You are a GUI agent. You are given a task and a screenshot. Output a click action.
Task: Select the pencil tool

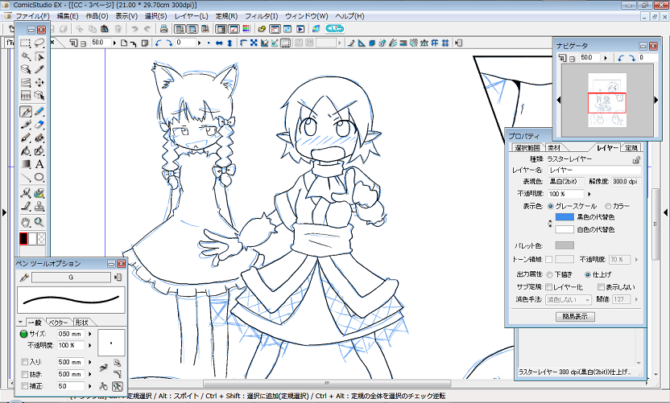pyautogui.click(x=39, y=112)
